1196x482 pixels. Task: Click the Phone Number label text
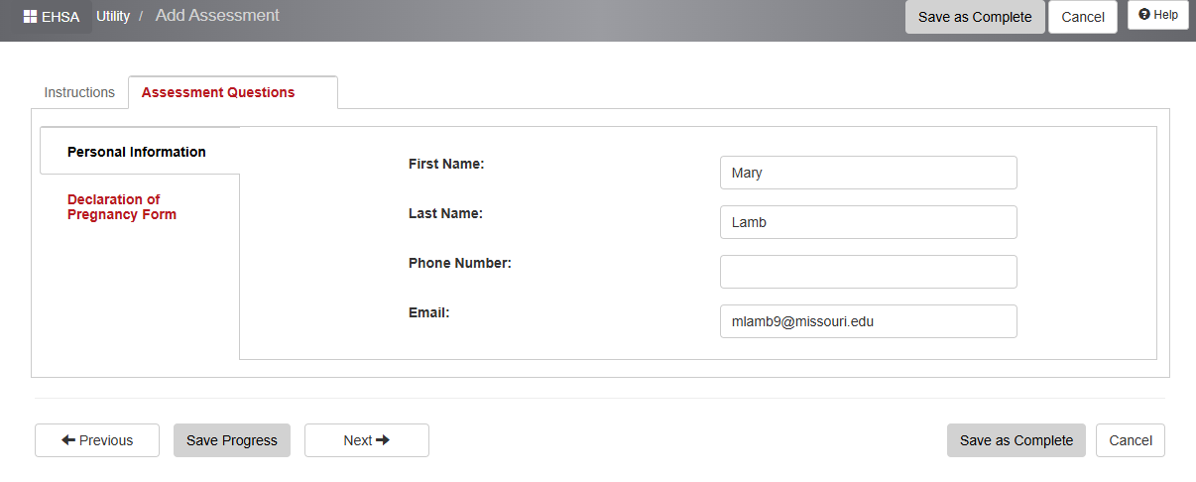459,263
